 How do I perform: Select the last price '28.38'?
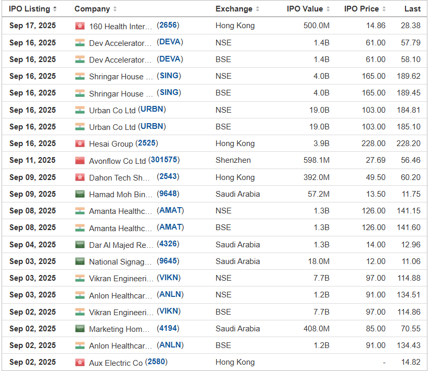[x=411, y=26]
